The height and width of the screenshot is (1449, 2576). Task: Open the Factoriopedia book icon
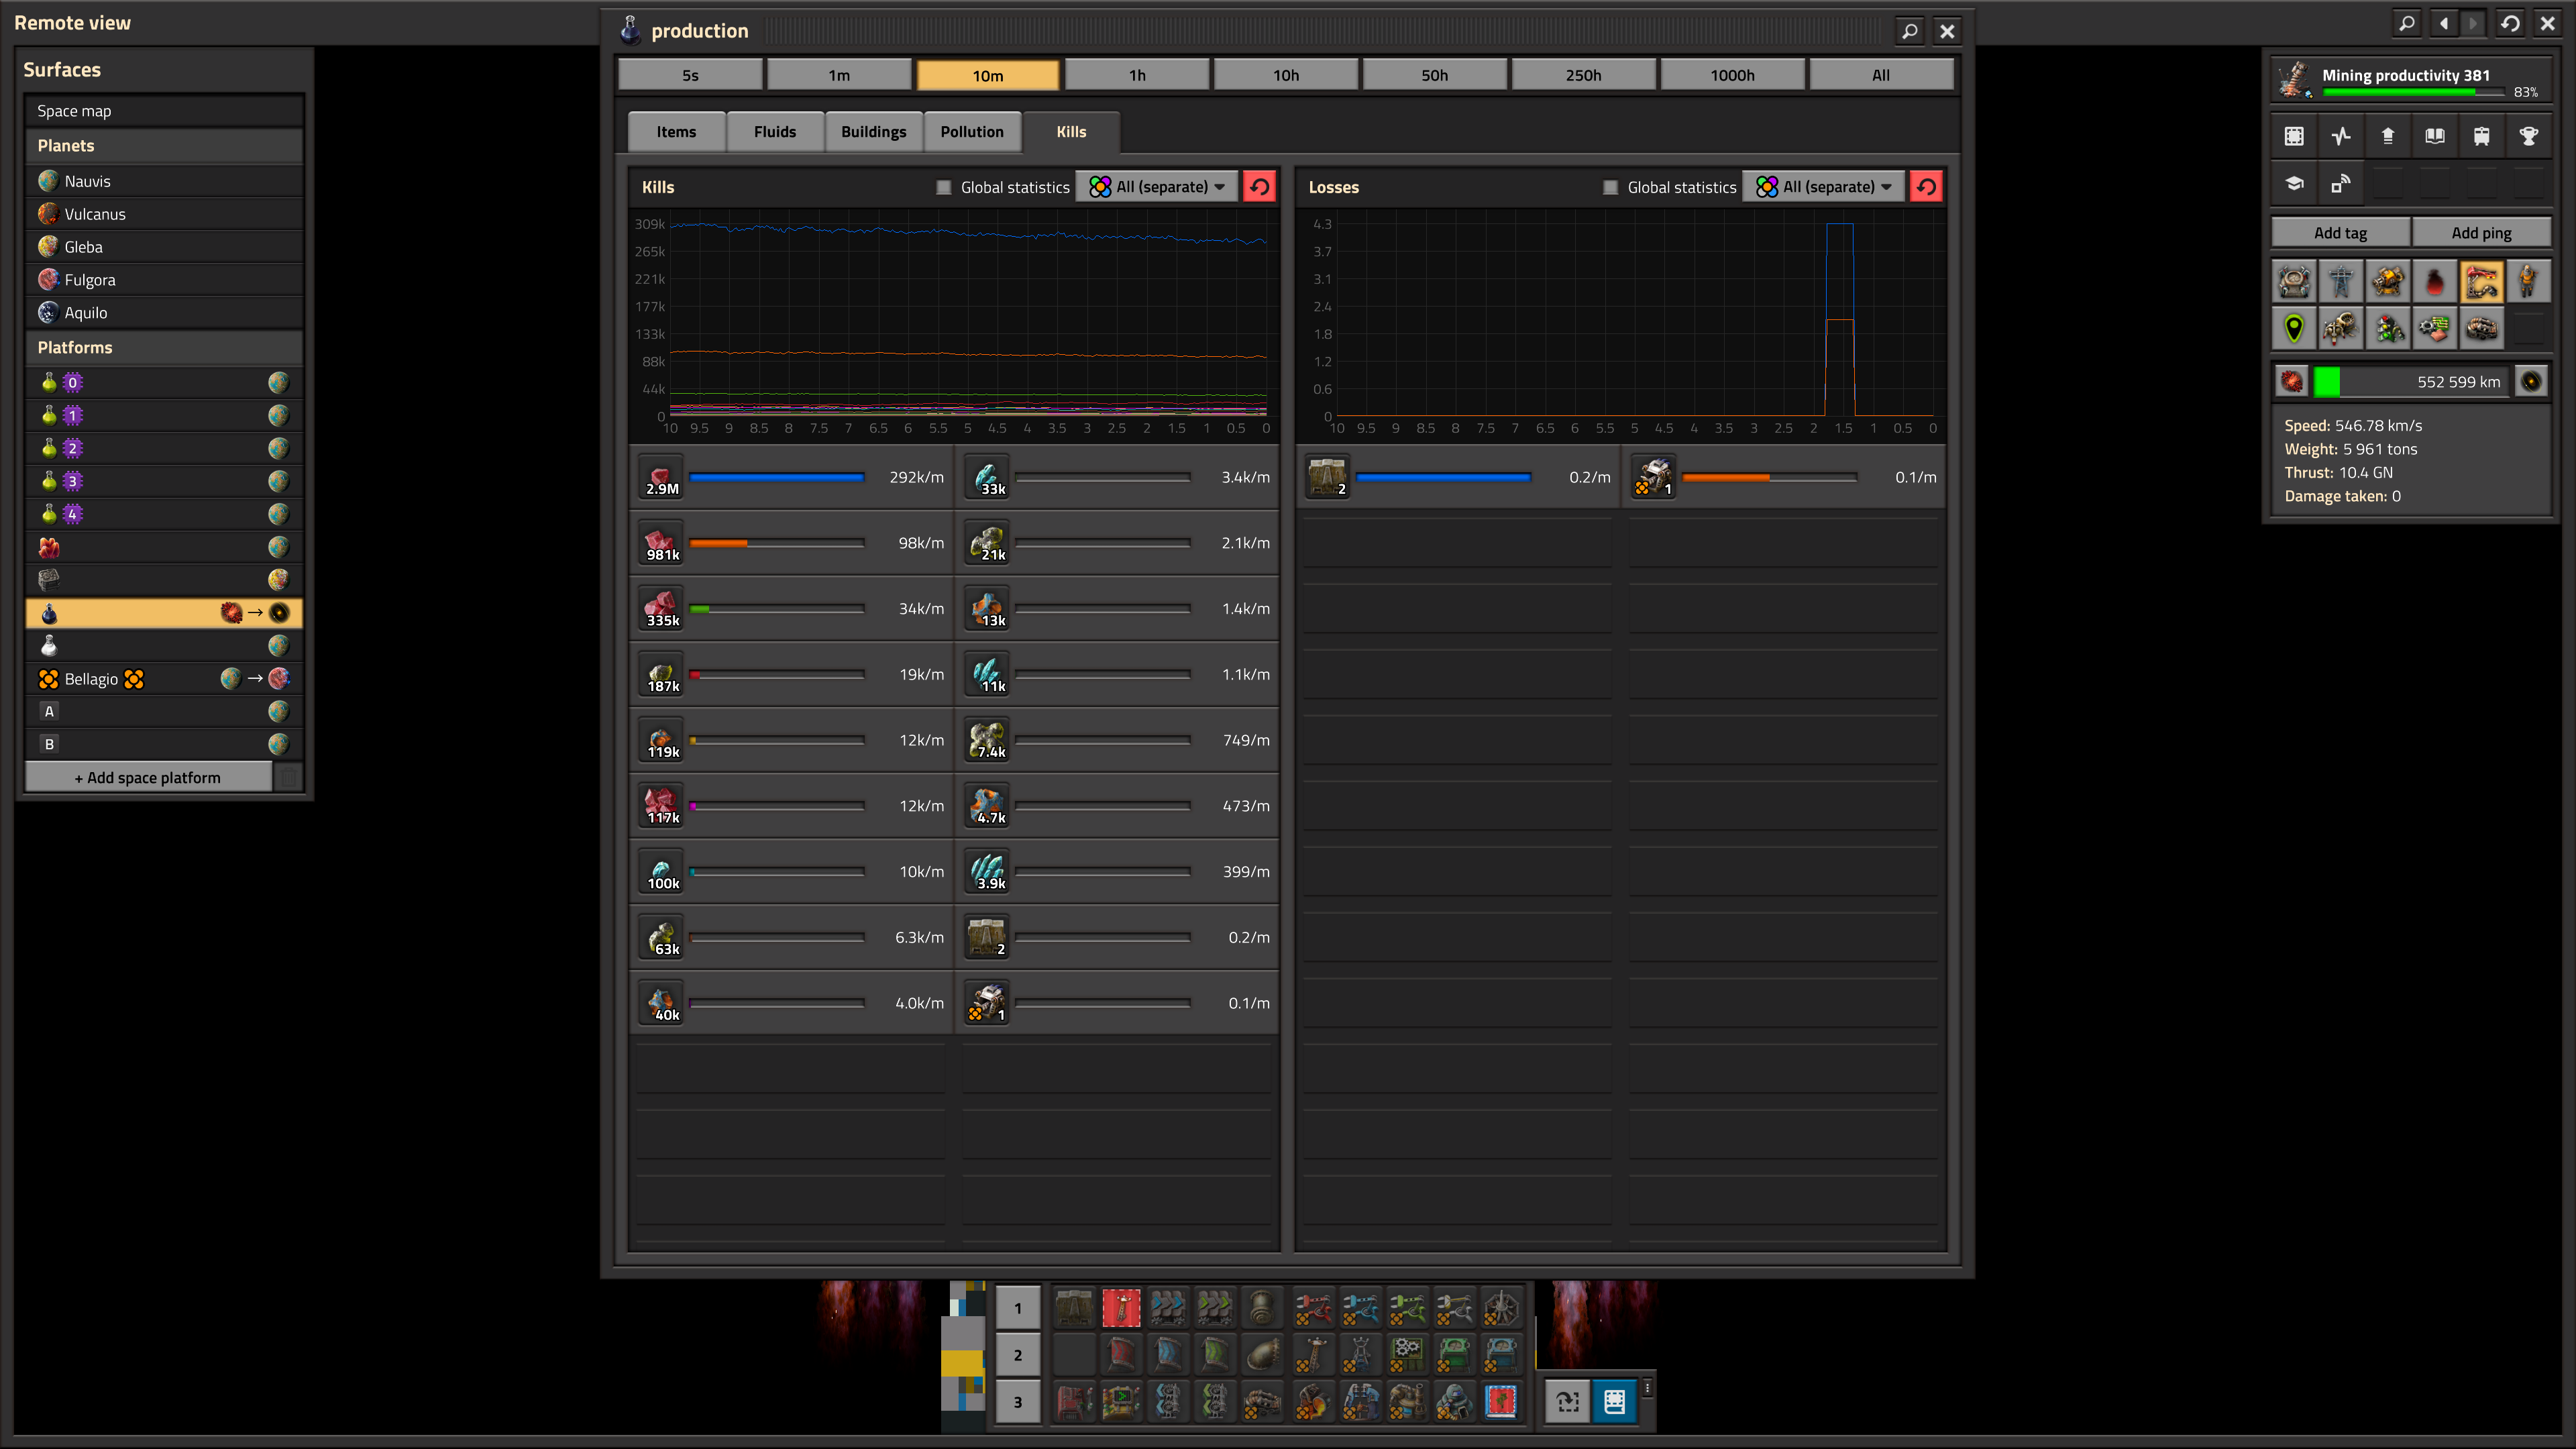click(x=2435, y=136)
